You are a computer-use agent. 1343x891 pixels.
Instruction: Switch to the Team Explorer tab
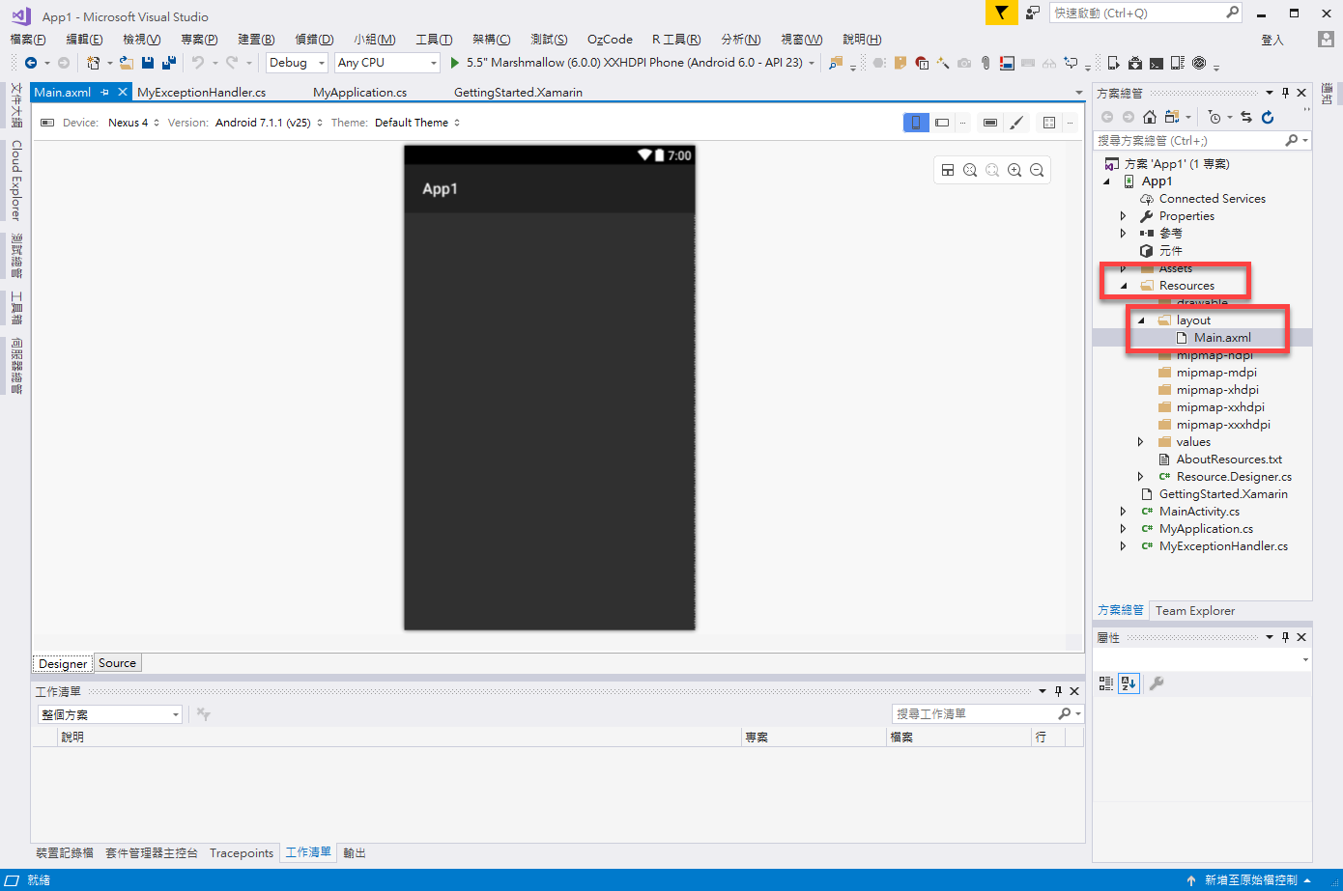(1195, 611)
